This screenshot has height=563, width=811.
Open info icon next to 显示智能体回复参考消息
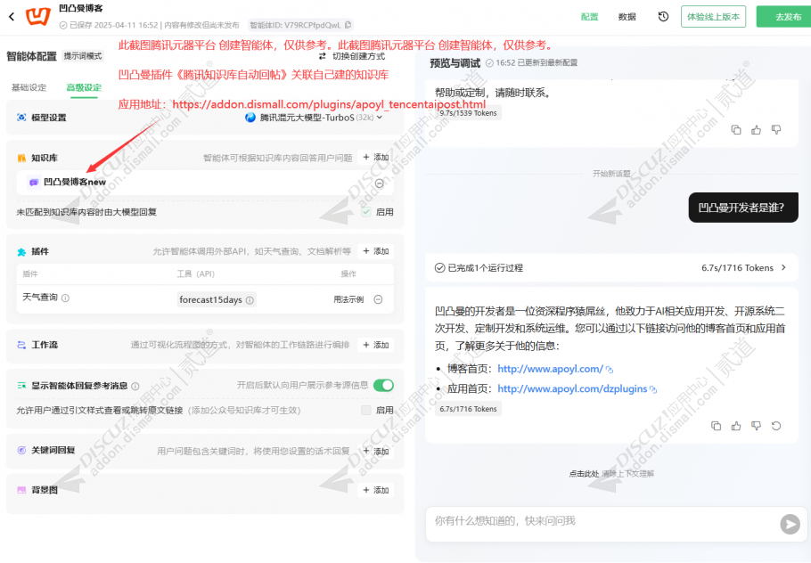pos(135,386)
